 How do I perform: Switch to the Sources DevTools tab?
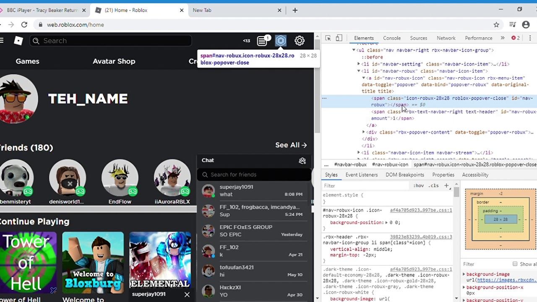pyautogui.click(x=418, y=38)
